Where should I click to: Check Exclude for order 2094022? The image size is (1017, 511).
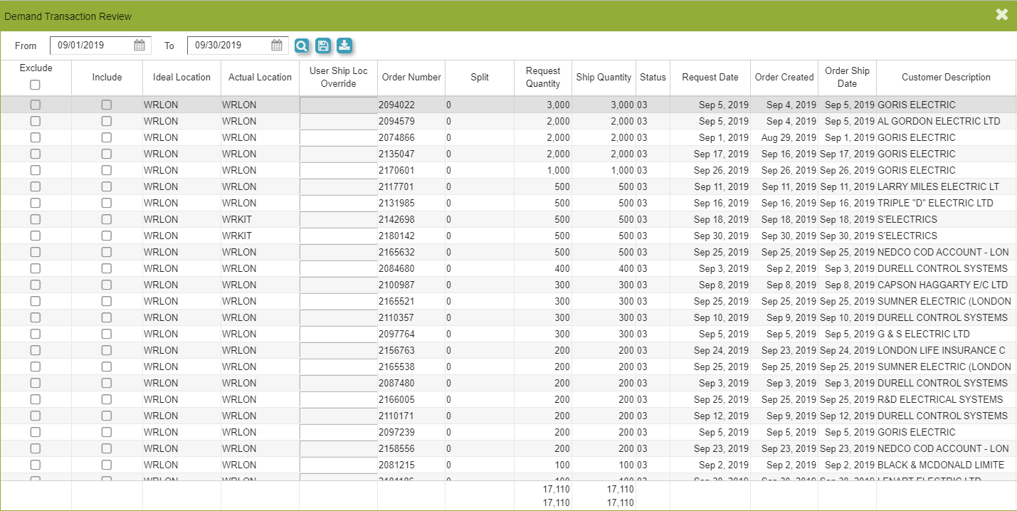[x=36, y=105]
